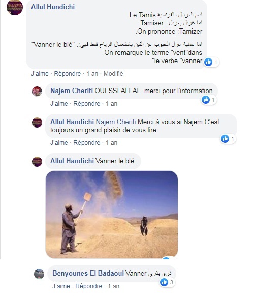255x301 pixels.
Task: Open Najem Cherifi's avatar
Action: tap(37, 91)
